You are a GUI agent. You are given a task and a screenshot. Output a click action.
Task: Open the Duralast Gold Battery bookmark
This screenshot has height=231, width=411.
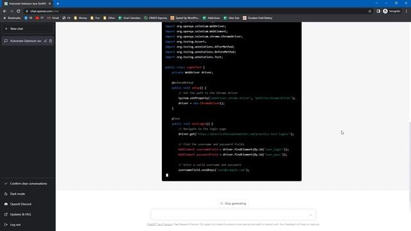coord(258,18)
